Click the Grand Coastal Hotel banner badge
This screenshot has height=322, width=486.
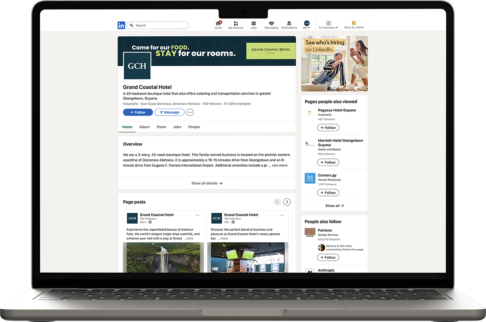coord(271,51)
